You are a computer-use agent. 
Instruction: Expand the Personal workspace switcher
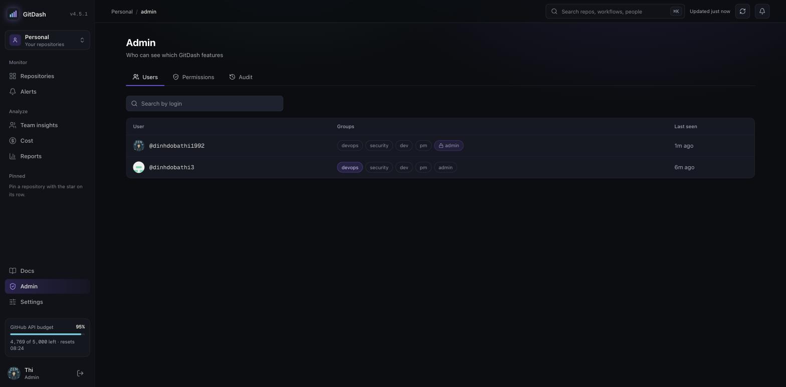[48, 40]
